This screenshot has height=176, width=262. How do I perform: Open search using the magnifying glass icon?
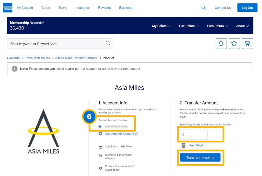(203, 8)
